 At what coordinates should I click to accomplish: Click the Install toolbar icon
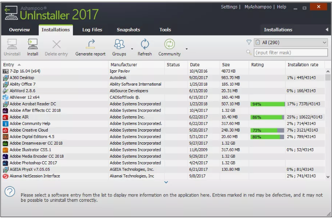pyautogui.click(x=32, y=44)
